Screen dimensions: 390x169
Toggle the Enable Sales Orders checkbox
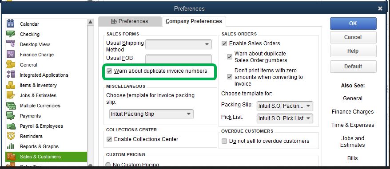[x=224, y=43]
